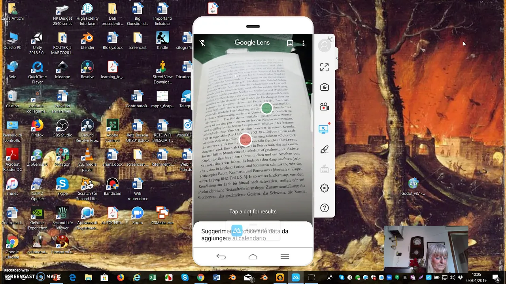The image size is (506, 284).
Task: Click ApowerMirror account avatar icon
Action: point(325,45)
